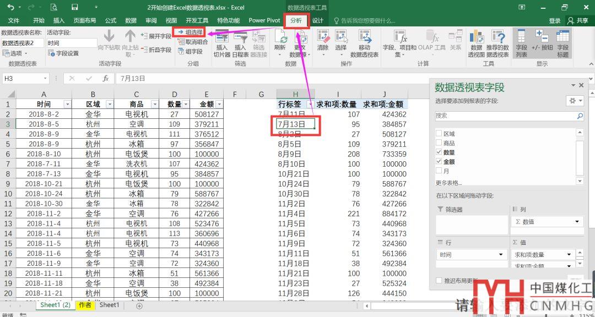Open the 区域 column filter dropdown

[109, 104]
